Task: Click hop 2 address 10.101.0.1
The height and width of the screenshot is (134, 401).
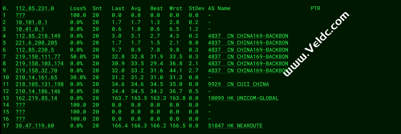Action: coord(31,22)
